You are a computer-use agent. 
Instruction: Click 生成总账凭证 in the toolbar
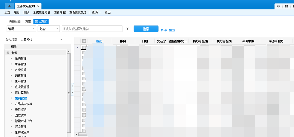point(42,12)
